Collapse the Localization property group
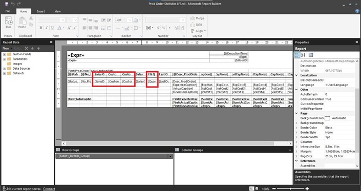Image resolution: width=361 pixels, height=191 pixels. click(296, 75)
